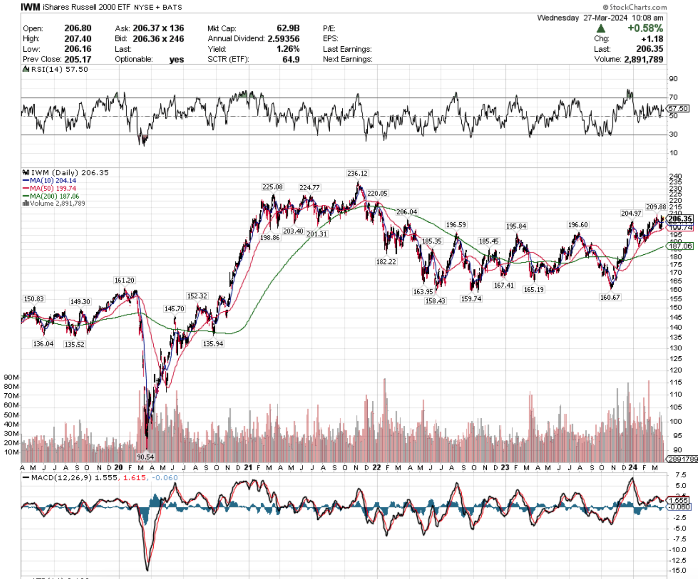698x579 pixels.
Task: Click the High value 207.40
Action: (x=78, y=39)
